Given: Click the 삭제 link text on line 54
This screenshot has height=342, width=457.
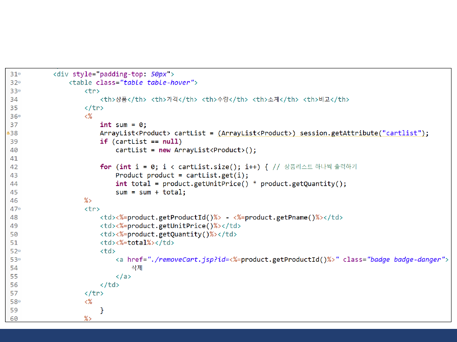Looking at the screenshot, I should coord(137,268).
